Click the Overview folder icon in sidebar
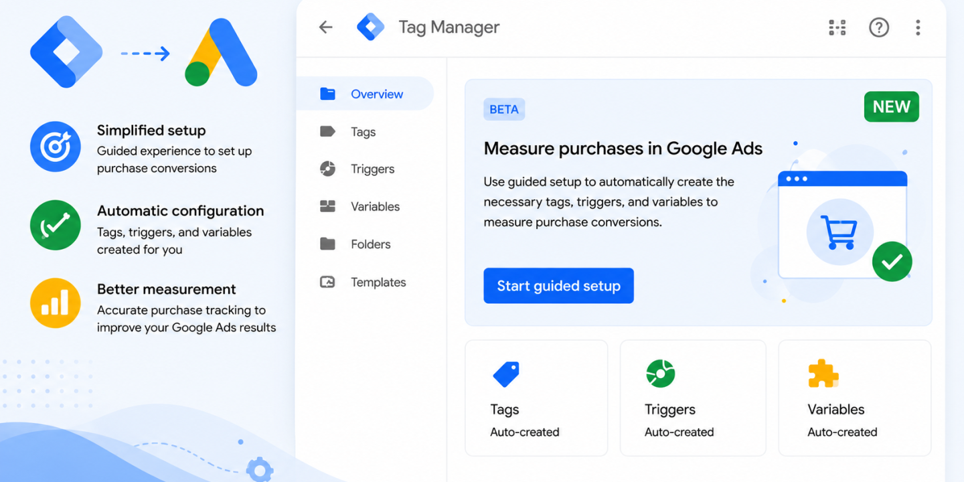The image size is (964, 482). (327, 94)
